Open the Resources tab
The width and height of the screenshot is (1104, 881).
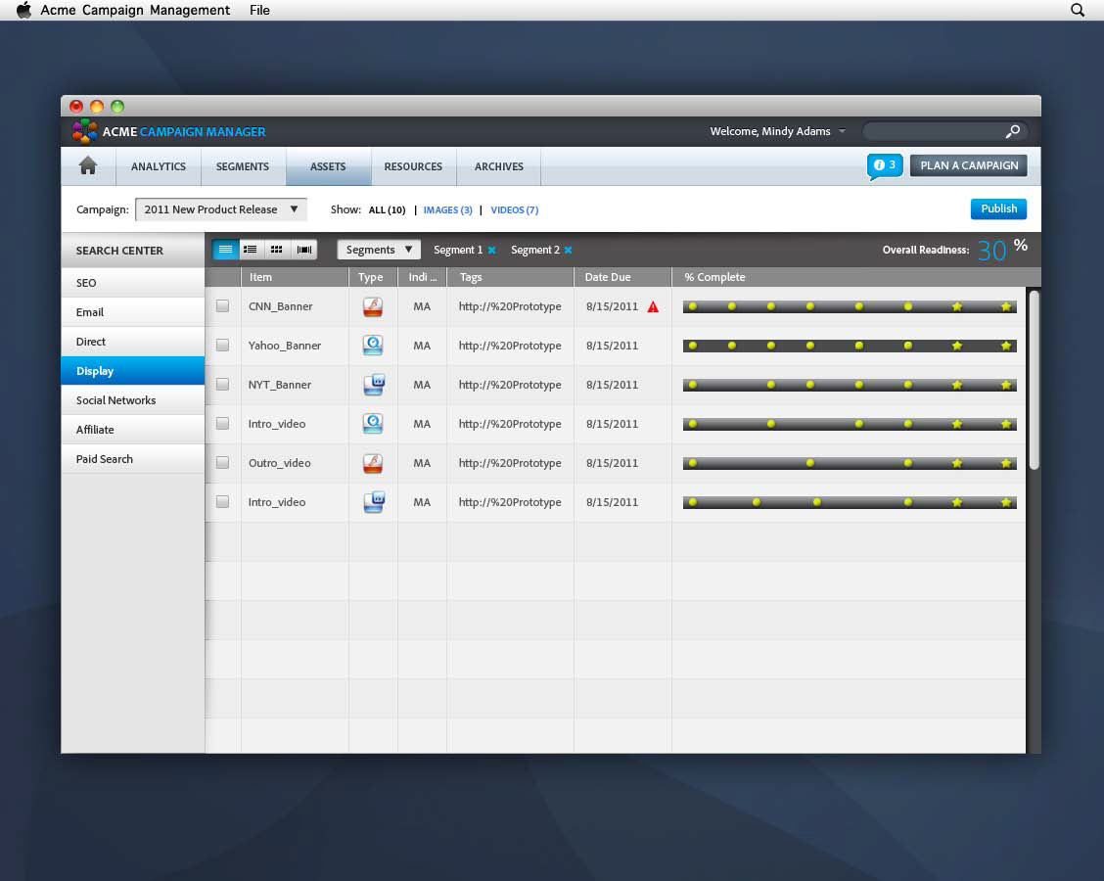click(x=413, y=167)
